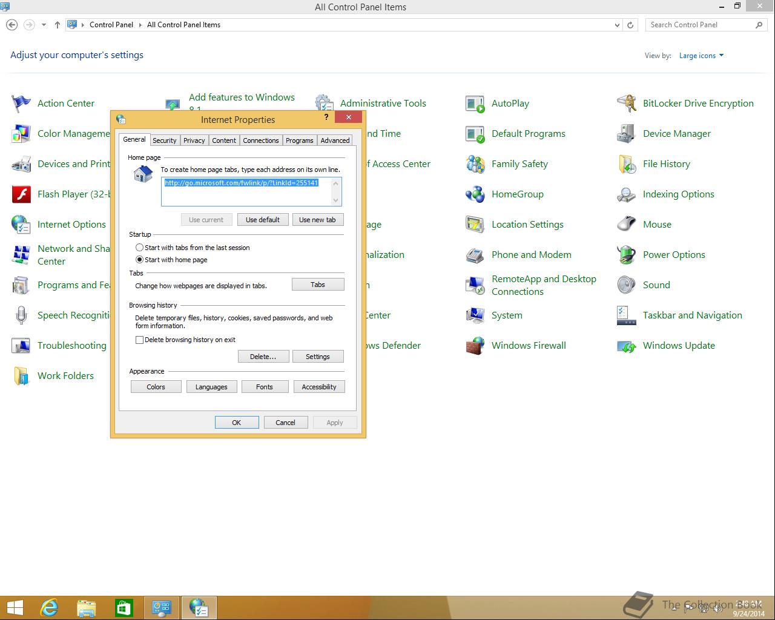The height and width of the screenshot is (620, 775).
Task: Open the Work Folders icon
Action: coord(21,376)
